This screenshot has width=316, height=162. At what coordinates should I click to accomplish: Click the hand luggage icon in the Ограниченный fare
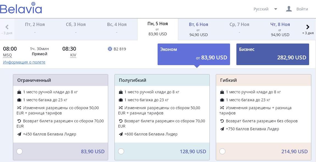pyautogui.click(x=19, y=92)
